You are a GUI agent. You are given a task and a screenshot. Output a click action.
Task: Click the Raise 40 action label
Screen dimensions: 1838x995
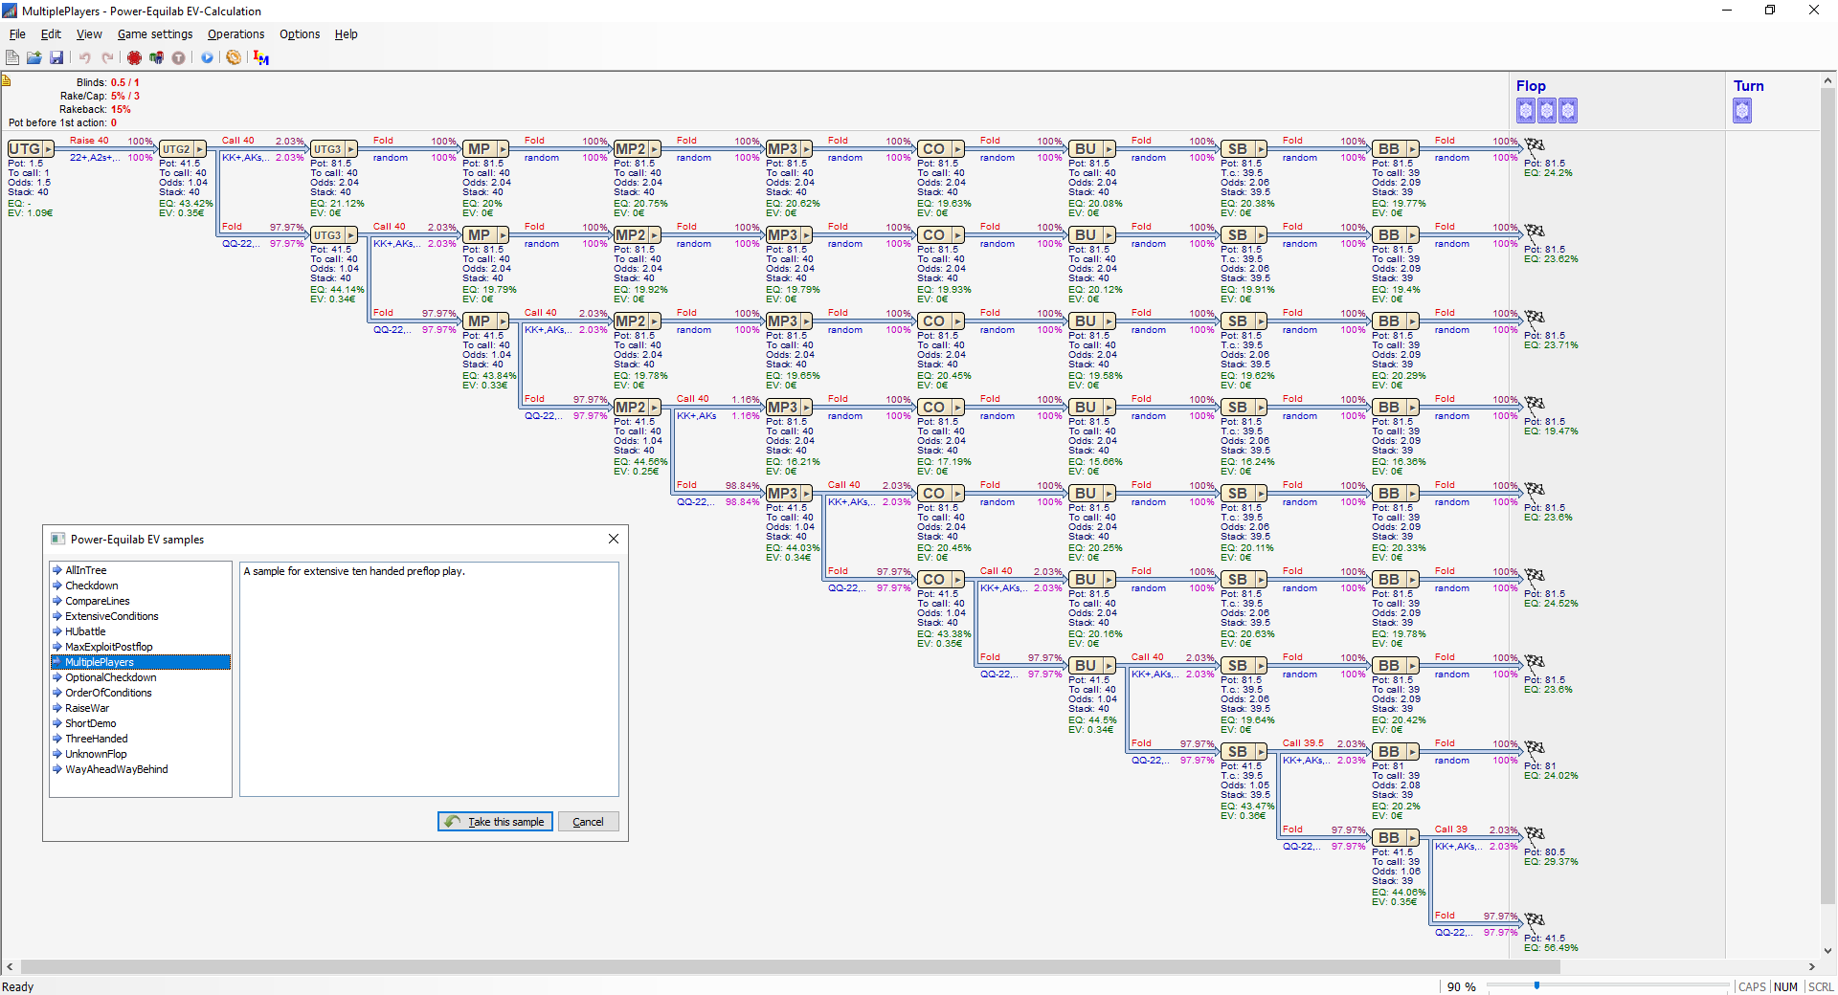pos(89,141)
